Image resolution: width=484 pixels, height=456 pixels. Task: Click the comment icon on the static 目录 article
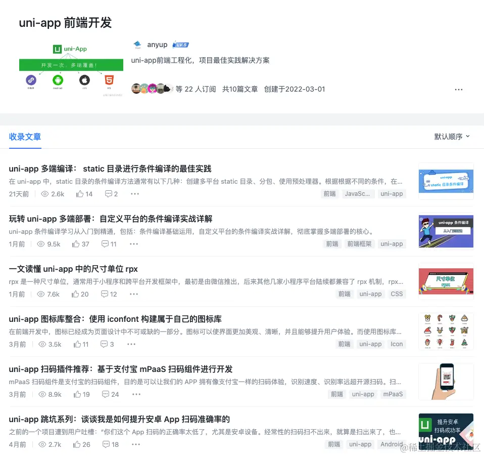(x=108, y=194)
